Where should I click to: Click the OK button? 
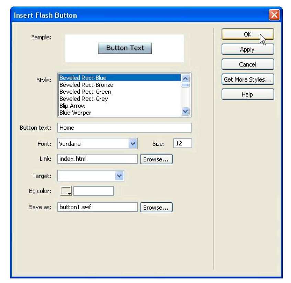click(248, 34)
